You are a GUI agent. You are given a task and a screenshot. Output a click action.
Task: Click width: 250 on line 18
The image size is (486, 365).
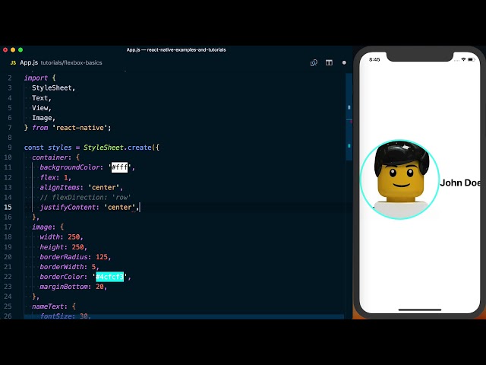[62, 236]
